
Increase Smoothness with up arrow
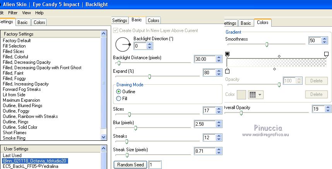(324, 39)
